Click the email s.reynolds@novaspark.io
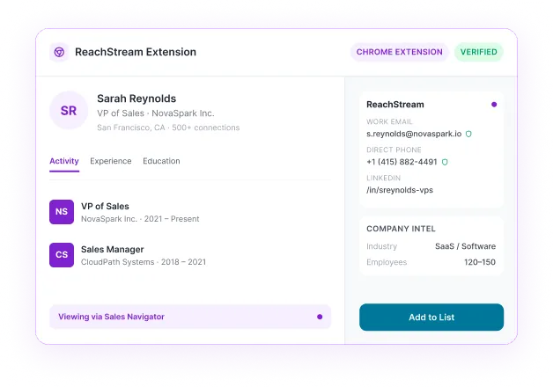 (x=414, y=134)
